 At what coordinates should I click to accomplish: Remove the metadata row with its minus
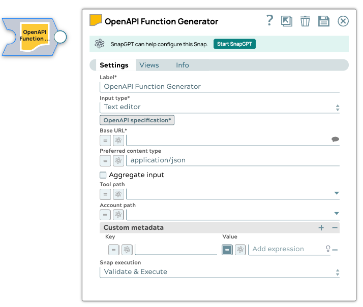coord(335,250)
